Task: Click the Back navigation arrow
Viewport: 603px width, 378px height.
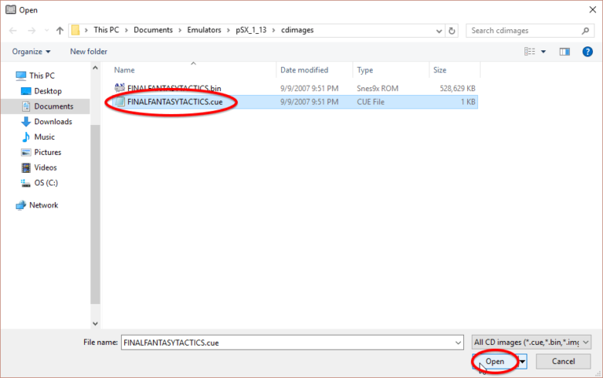Action: click(x=13, y=31)
